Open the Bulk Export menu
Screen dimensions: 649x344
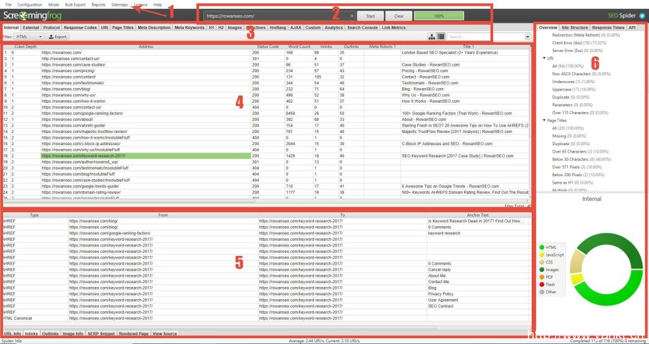pos(75,4)
